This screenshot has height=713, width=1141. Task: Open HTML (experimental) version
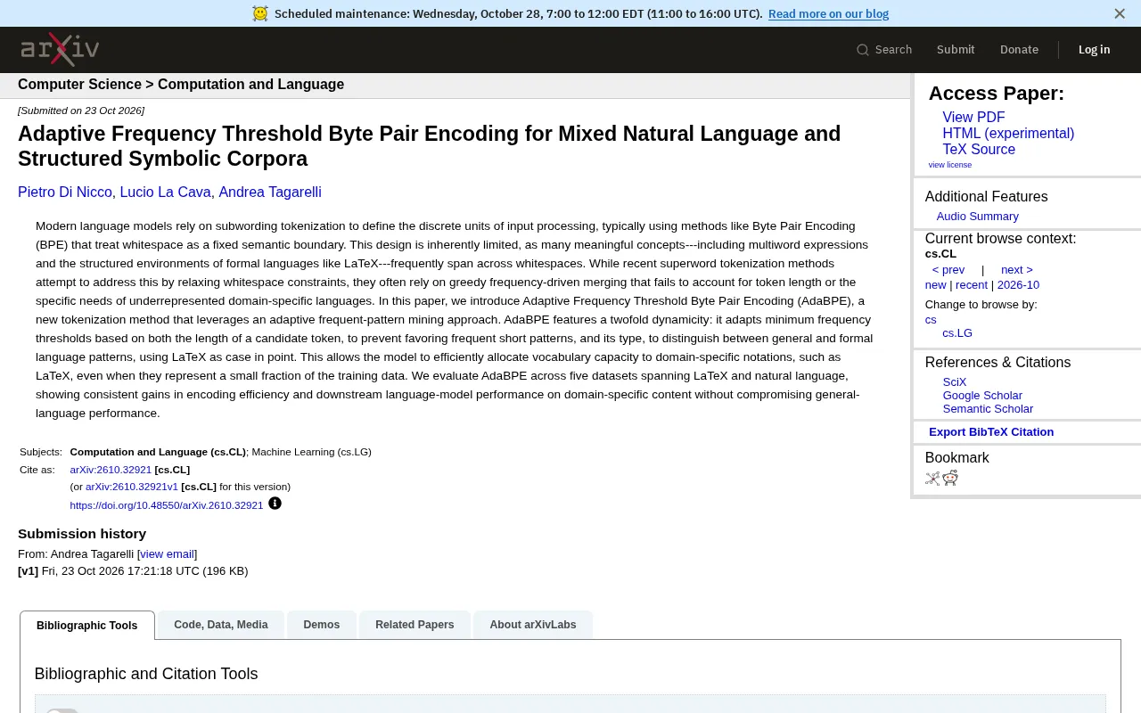1008,134
